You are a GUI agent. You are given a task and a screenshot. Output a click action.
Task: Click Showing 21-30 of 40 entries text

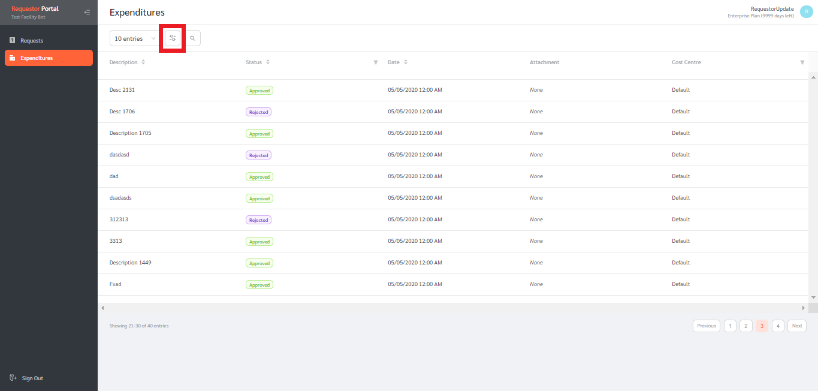(x=139, y=326)
